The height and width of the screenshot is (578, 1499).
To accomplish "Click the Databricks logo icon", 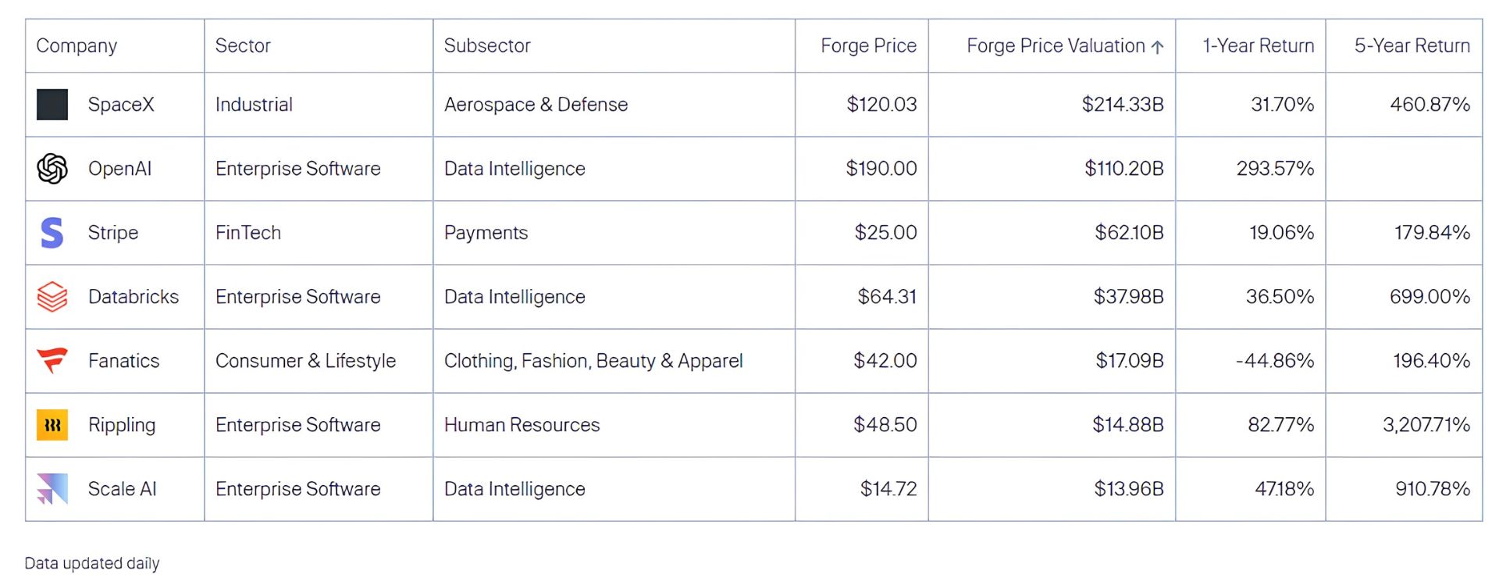I will (52, 297).
